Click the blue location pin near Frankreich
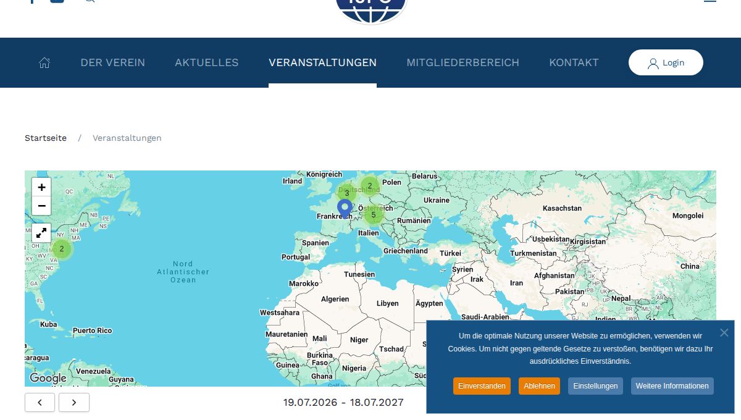This screenshot has height=420, width=741. click(x=345, y=208)
